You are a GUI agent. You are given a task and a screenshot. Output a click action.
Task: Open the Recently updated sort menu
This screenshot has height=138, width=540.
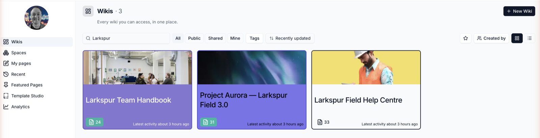[290, 38]
